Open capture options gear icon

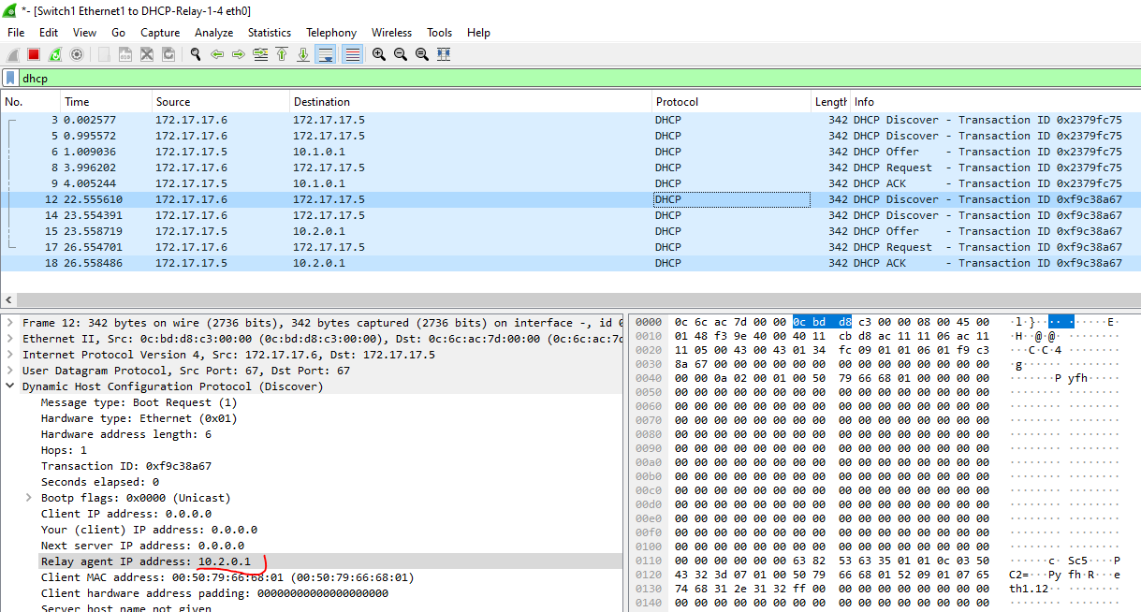[77, 54]
